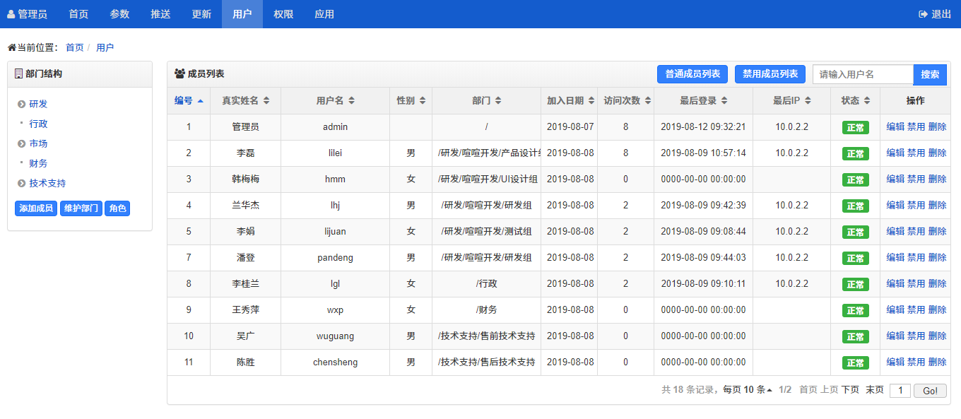Click home icon beside 当前位置
The image size is (961, 419).
(11, 48)
